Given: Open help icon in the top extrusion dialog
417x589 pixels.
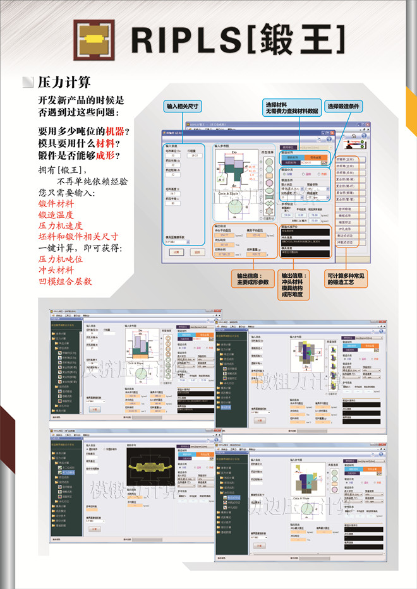Looking at the screenshot, I should 329,139.
